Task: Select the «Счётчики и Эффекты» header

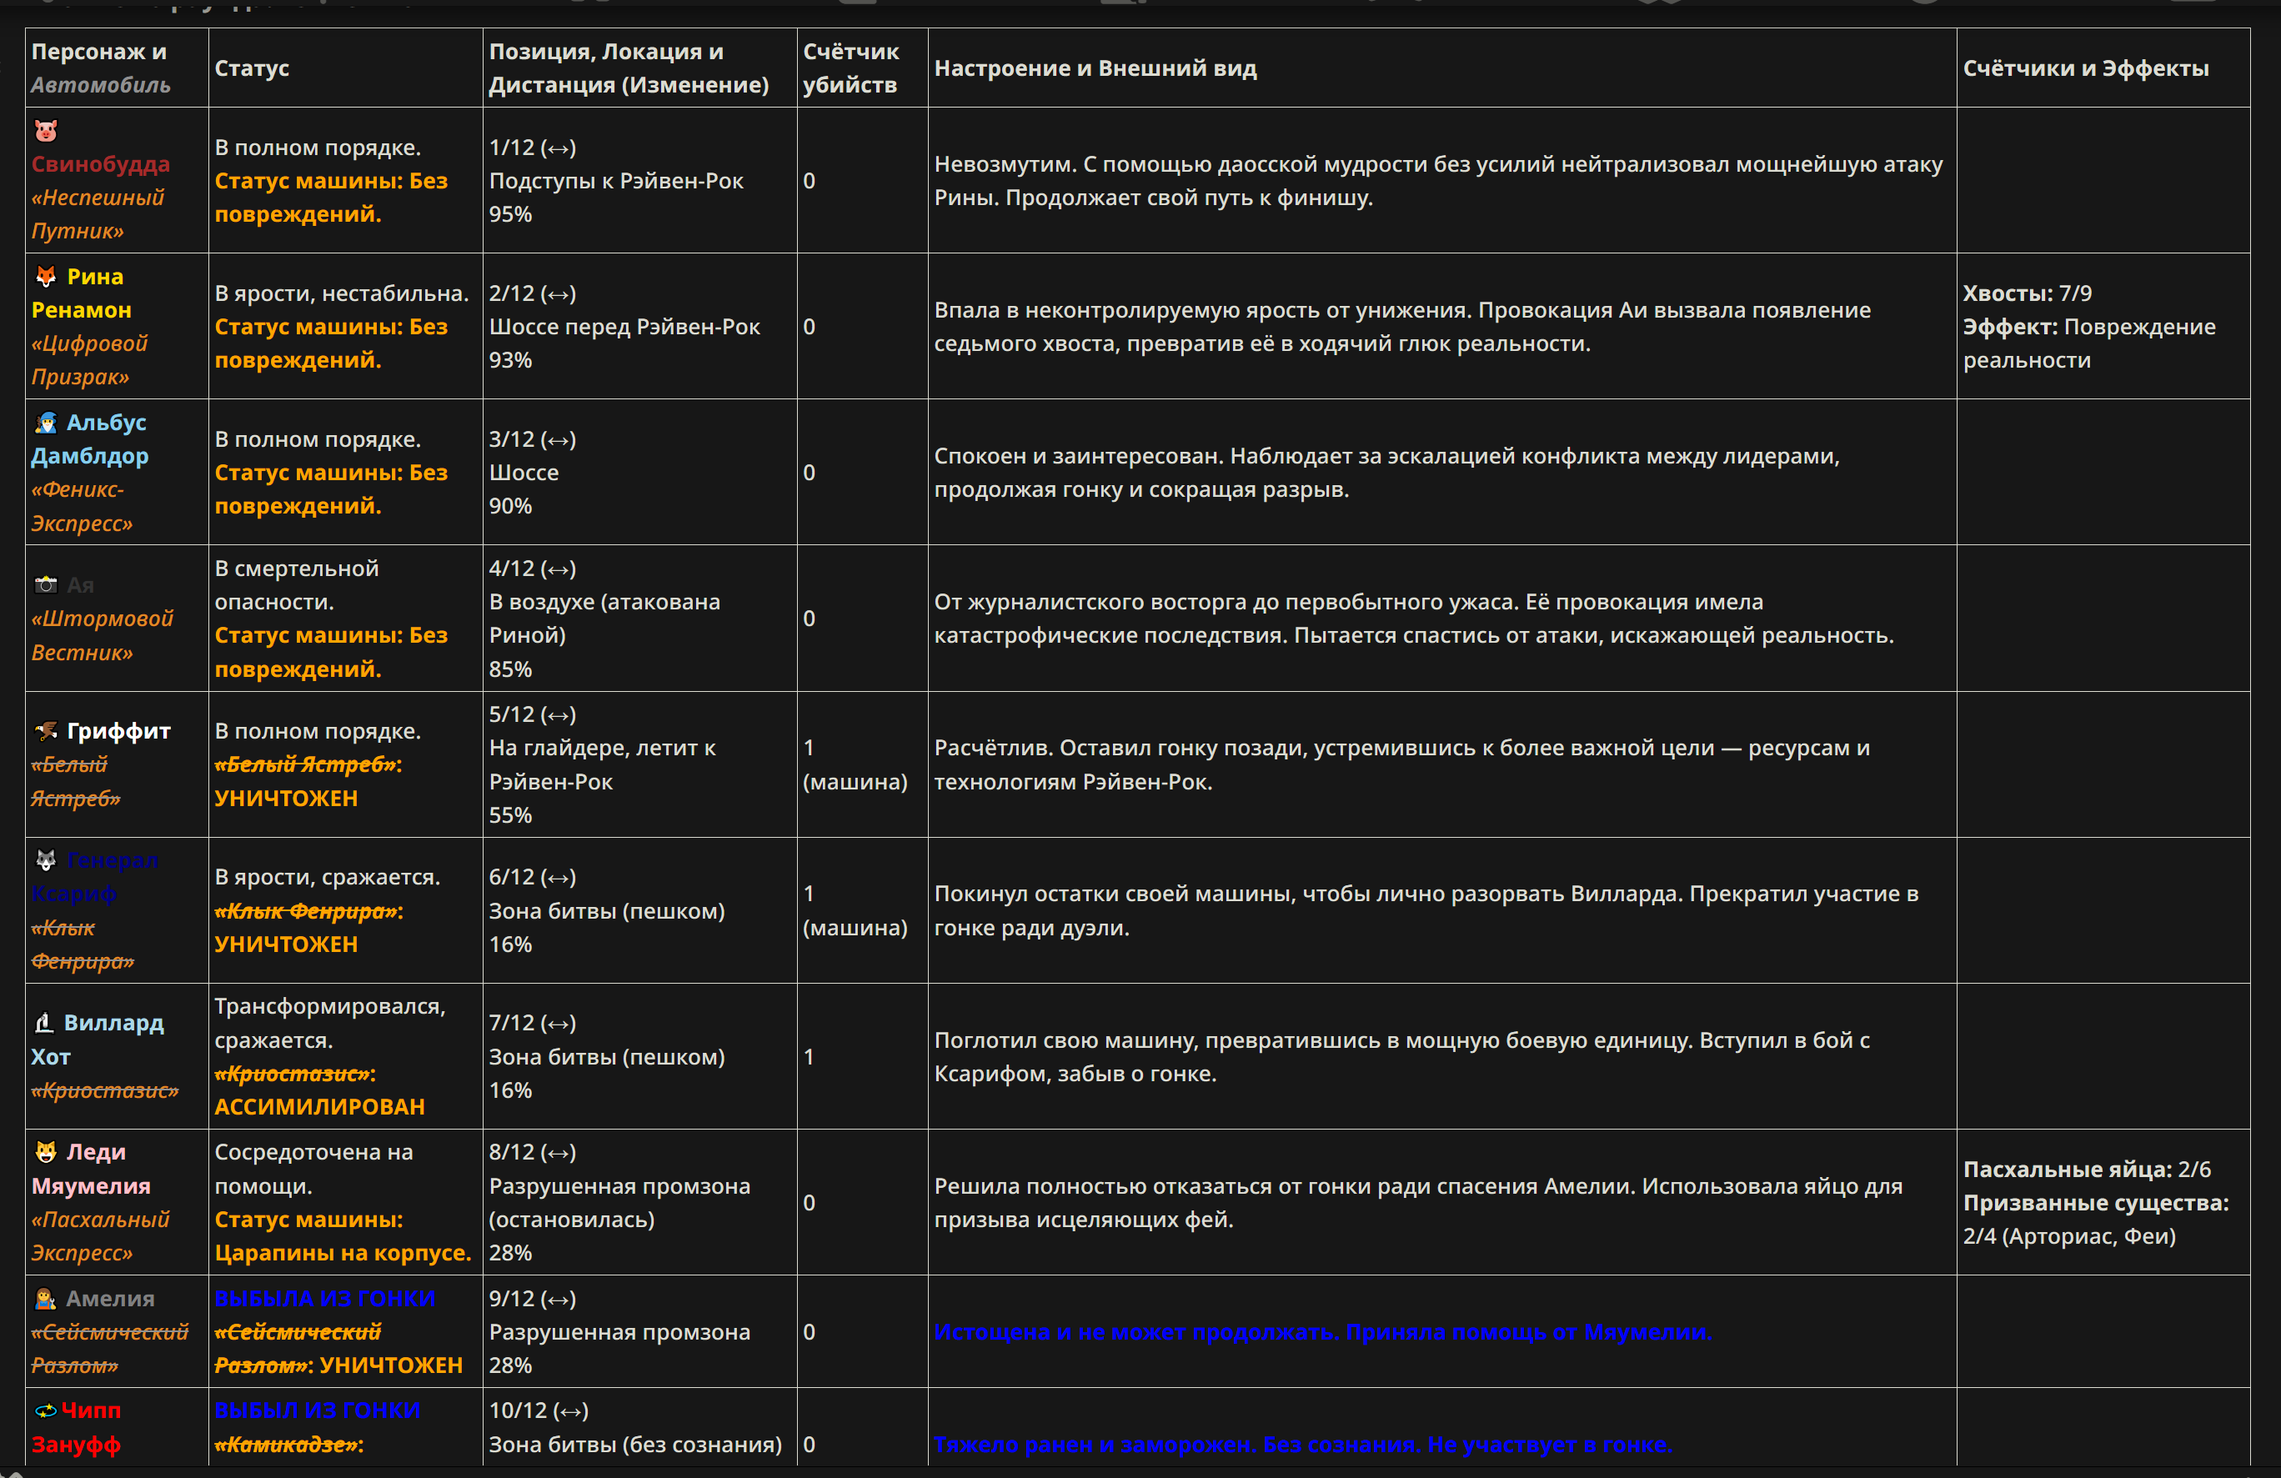Action: [2103, 68]
